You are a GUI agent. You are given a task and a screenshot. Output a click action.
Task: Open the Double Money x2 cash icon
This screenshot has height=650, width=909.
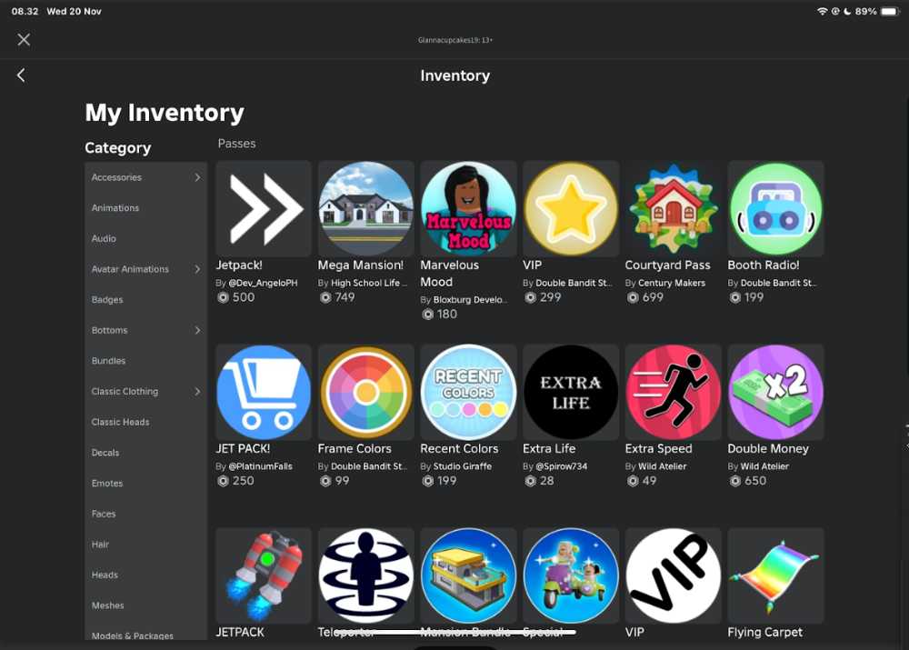click(x=775, y=392)
